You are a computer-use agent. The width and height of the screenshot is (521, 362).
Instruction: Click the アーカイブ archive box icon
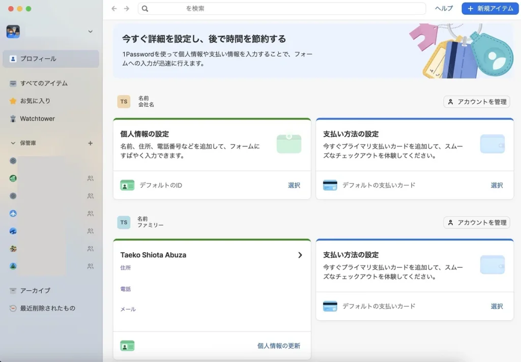tap(13, 291)
